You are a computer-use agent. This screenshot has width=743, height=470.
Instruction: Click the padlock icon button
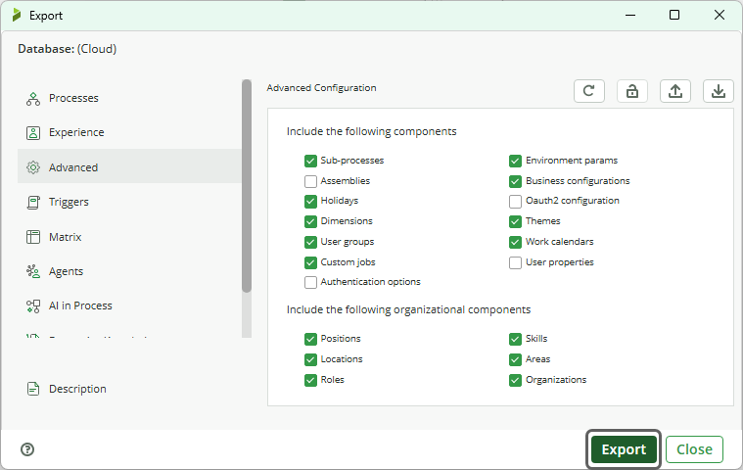[x=632, y=91]
